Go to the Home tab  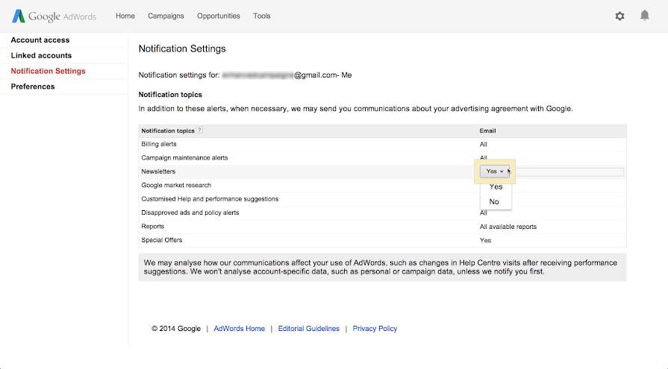click(125, 16)
